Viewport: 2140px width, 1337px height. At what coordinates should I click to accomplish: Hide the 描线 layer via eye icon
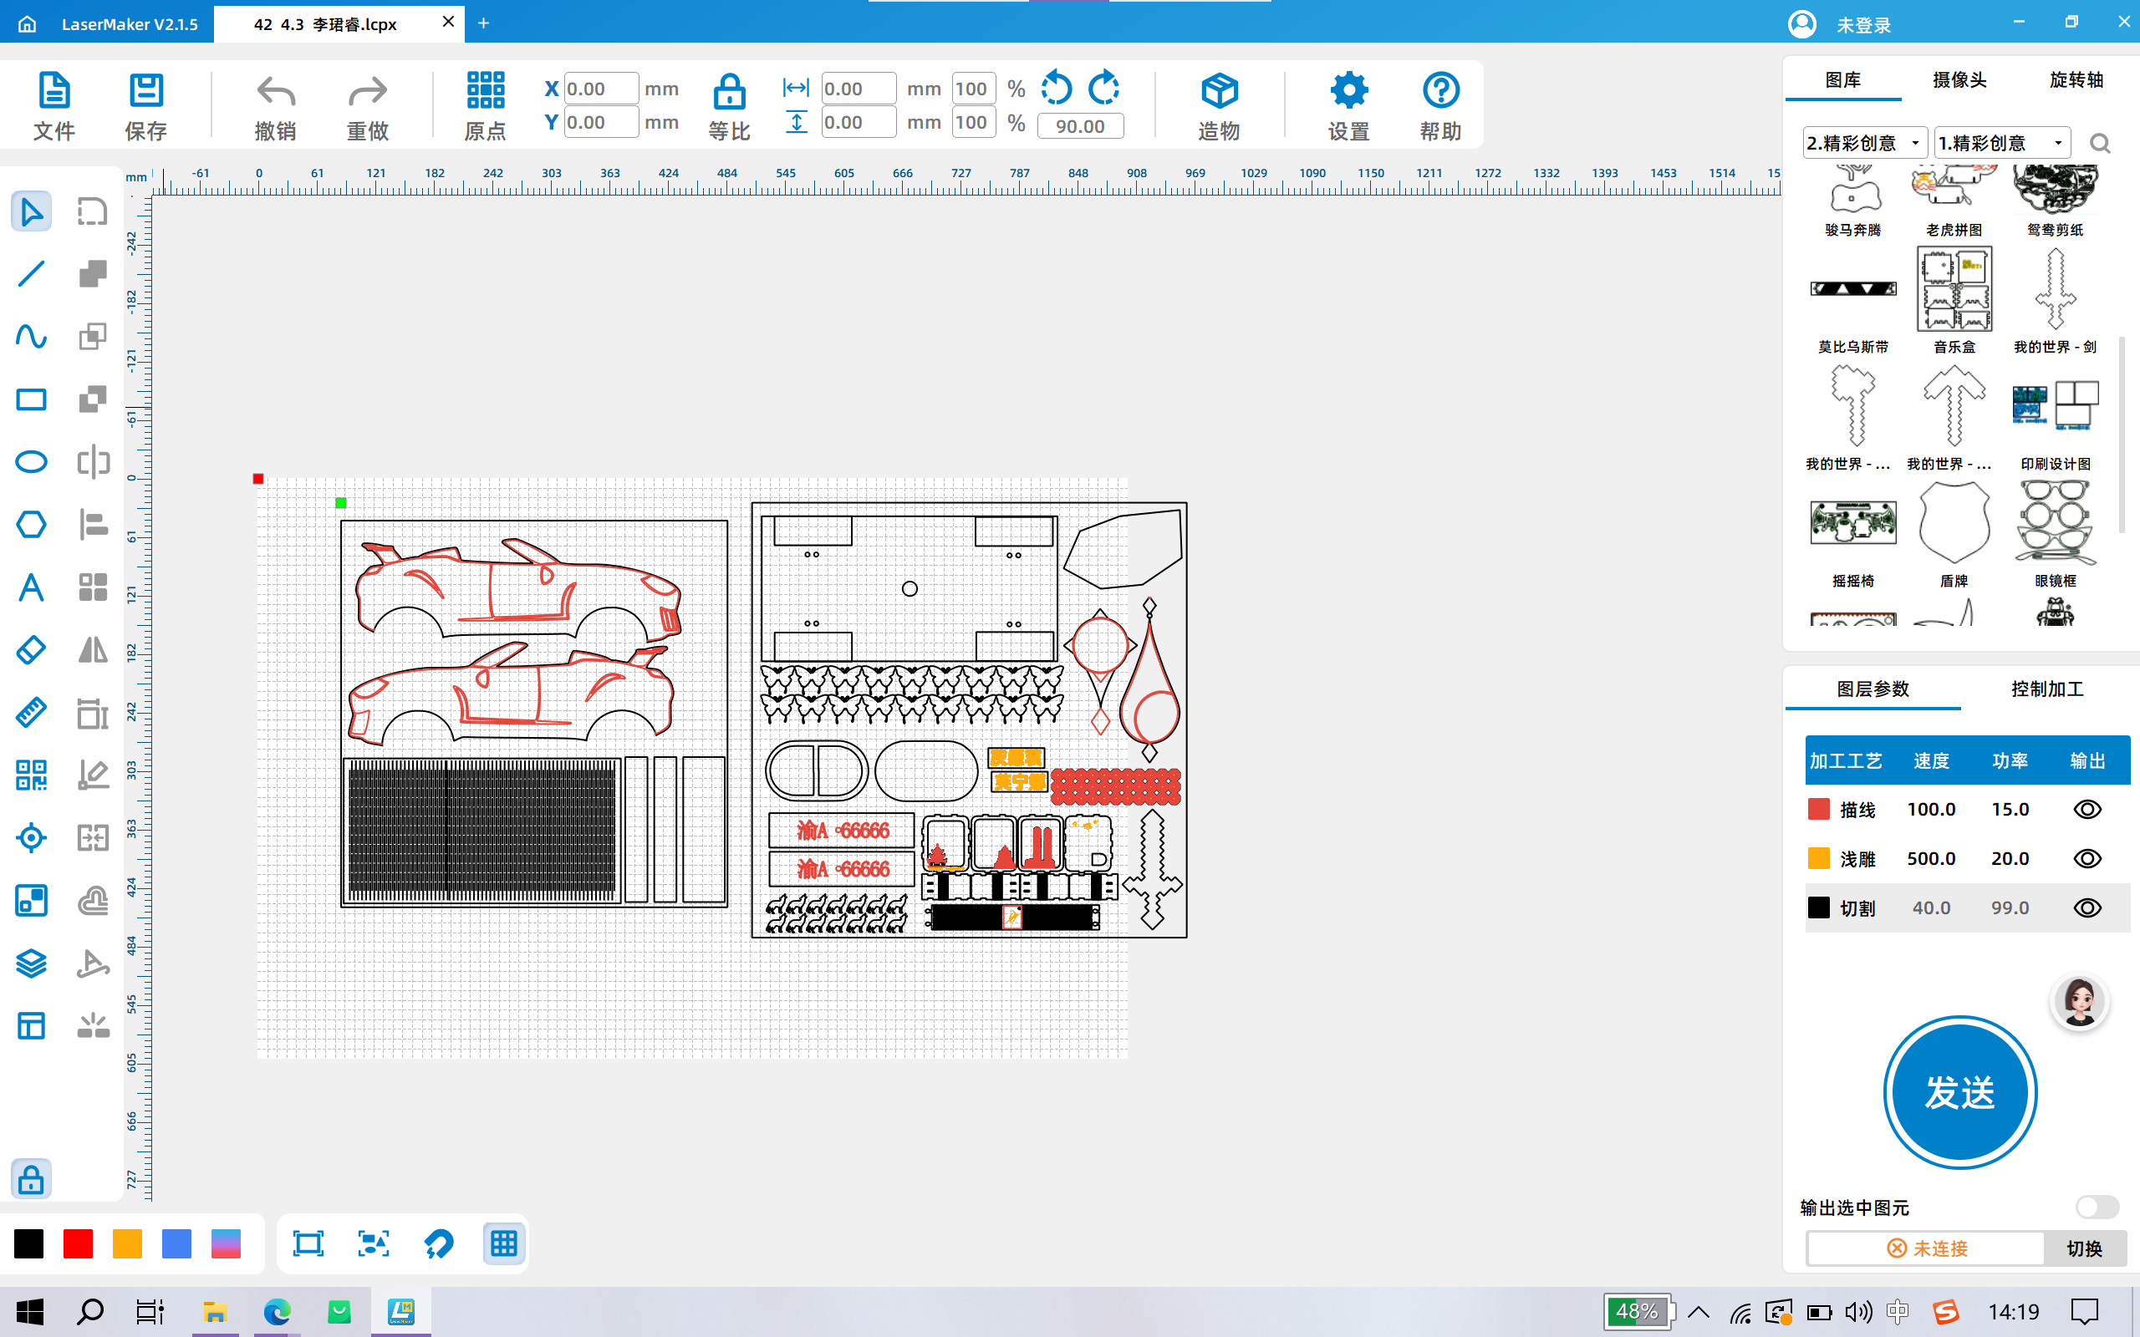pos(2088,810)
